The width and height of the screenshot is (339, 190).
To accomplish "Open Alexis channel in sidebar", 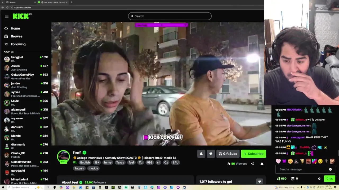I will (26, 68).
